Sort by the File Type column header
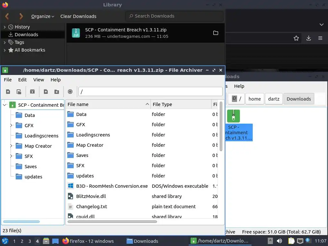Viewport: 328px width, 246px height. coord(181,104)
